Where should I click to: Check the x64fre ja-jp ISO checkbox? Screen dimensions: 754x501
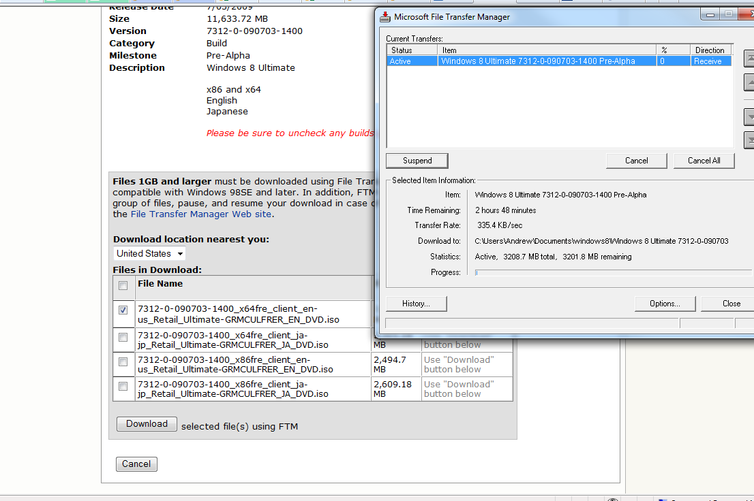[x=123, y=337]
